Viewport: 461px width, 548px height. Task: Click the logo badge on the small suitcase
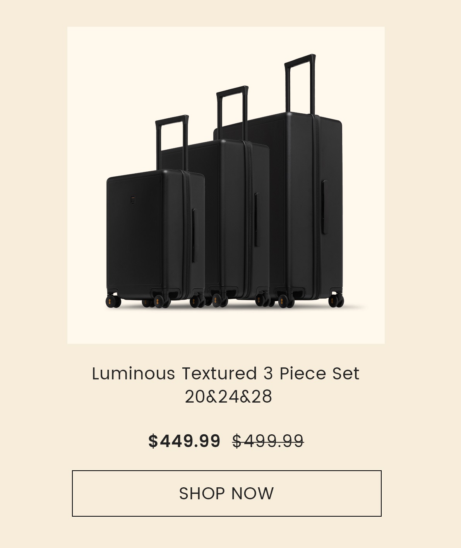(x=133, y=200)
